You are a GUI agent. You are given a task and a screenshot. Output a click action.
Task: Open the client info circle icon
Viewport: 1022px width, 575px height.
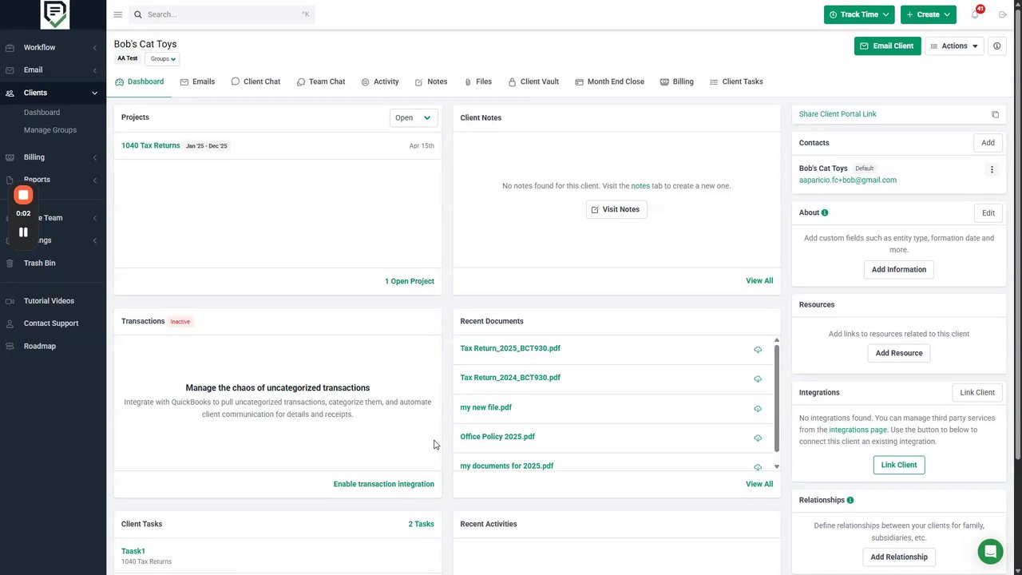[996, 46]
